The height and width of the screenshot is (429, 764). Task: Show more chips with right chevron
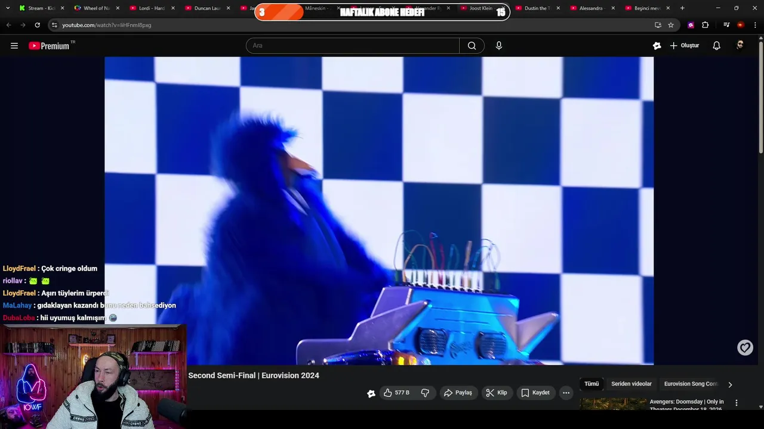pos(729,384)
